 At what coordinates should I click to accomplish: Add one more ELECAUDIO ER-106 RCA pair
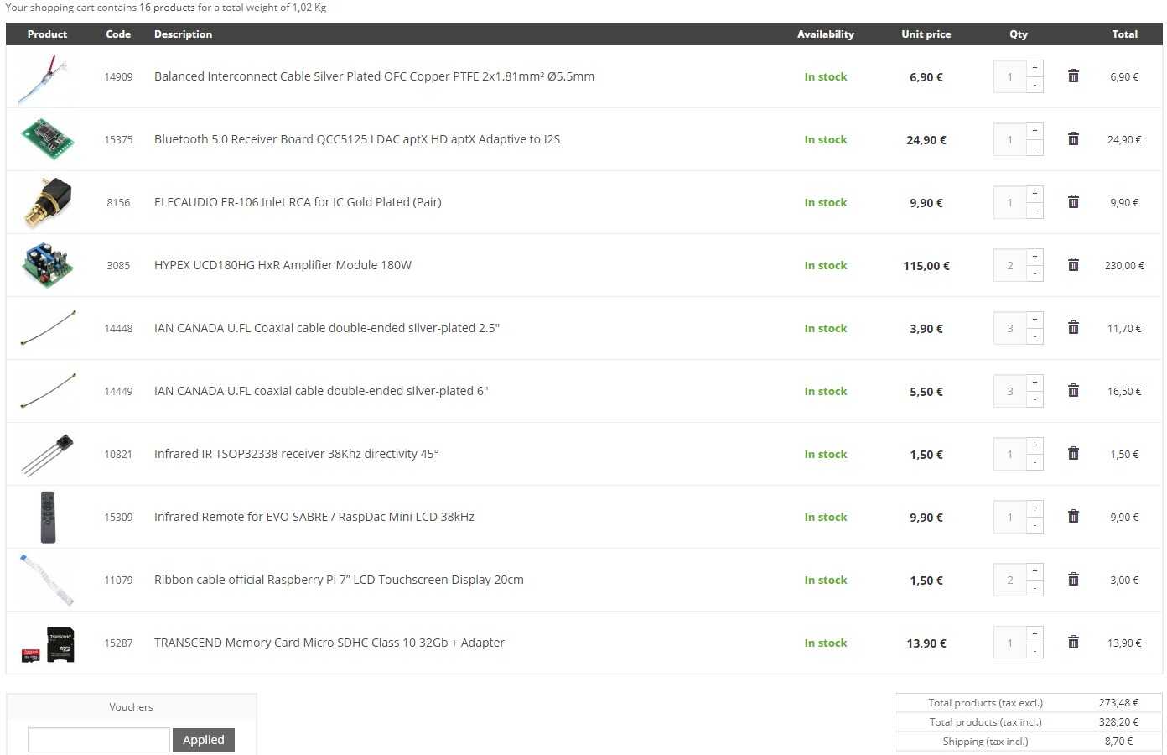[1035, 194]
